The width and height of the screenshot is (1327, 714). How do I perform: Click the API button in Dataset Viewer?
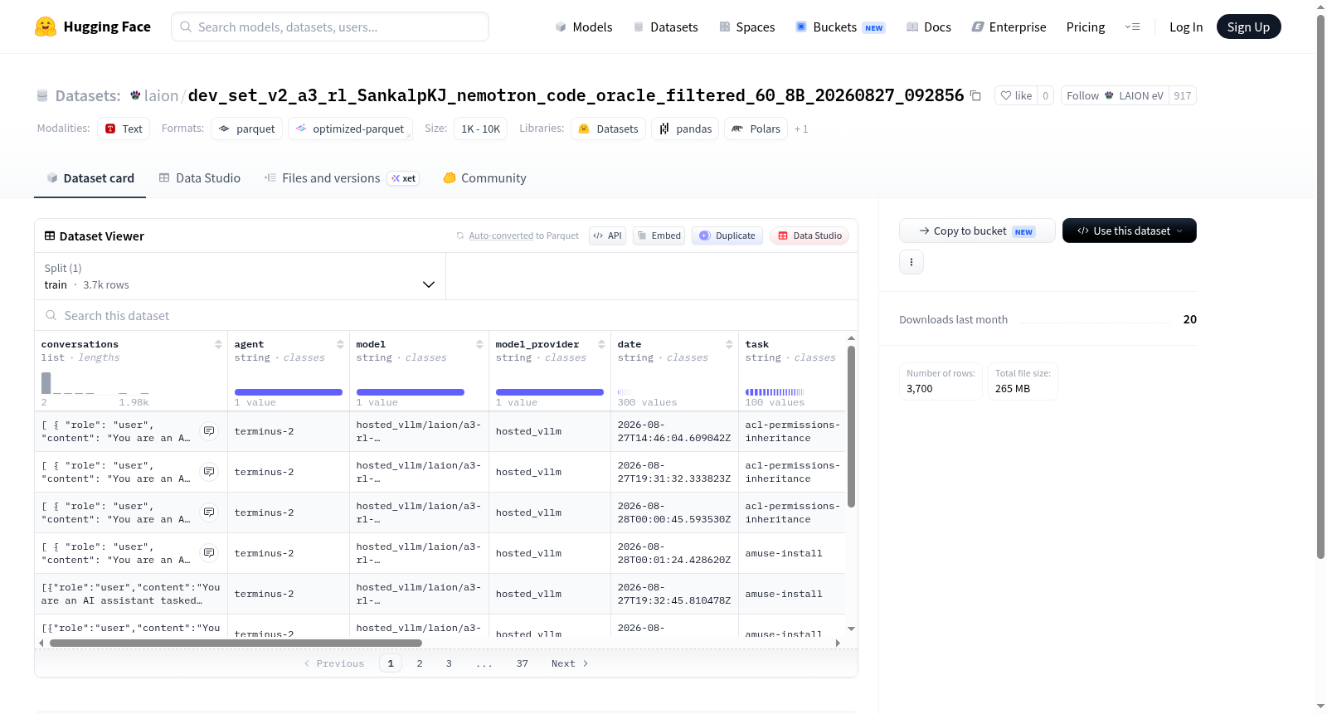pos(607,236)
